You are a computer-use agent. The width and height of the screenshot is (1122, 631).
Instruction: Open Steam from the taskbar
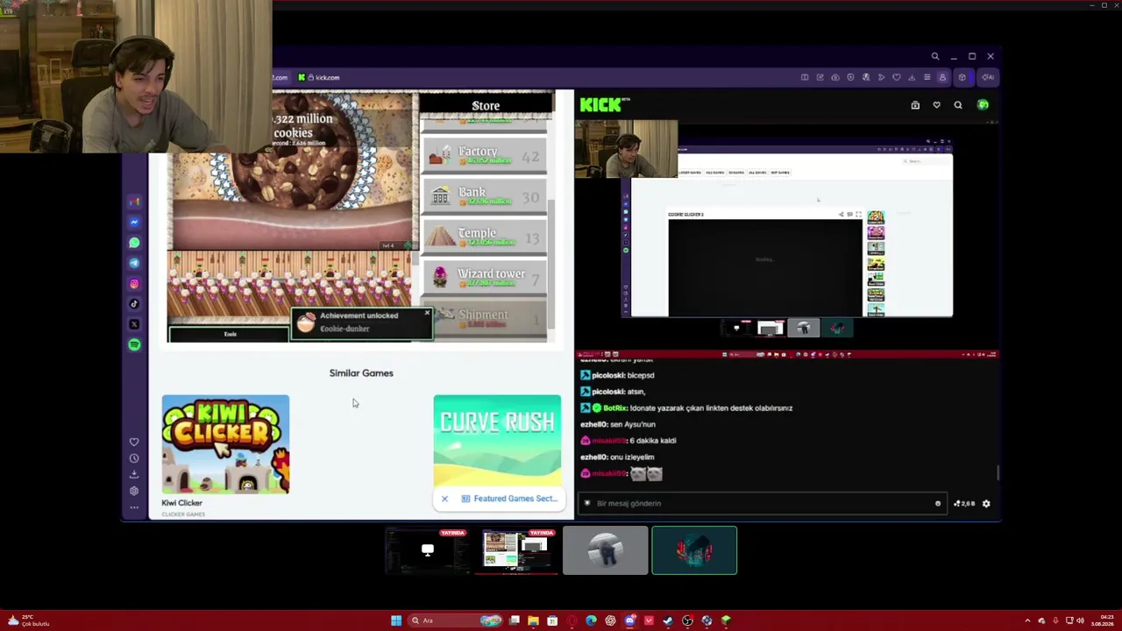tap(668, 621)
